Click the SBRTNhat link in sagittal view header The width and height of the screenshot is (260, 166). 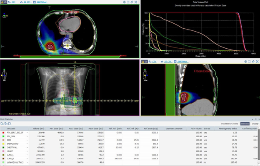183,62
